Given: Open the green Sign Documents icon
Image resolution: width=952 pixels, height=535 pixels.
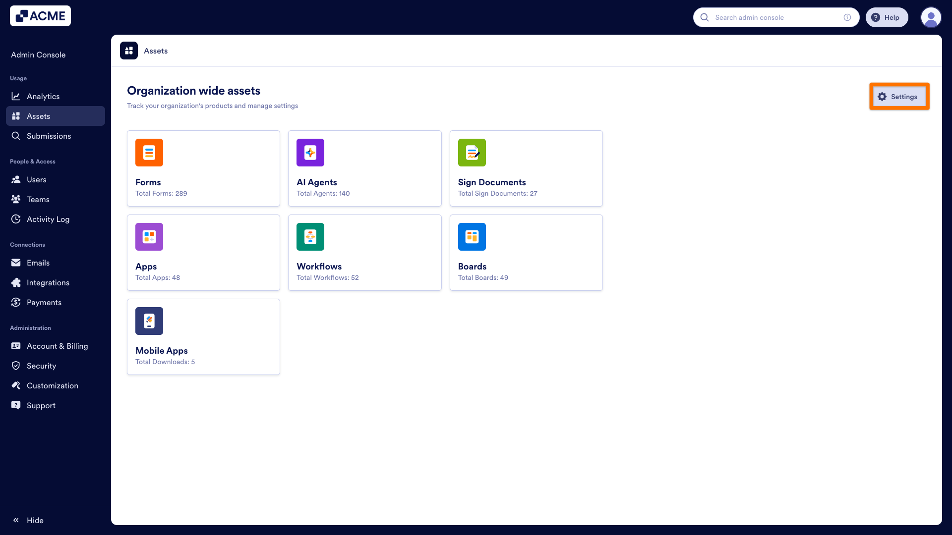Looking at the screenshot, I should click(472, 153).
